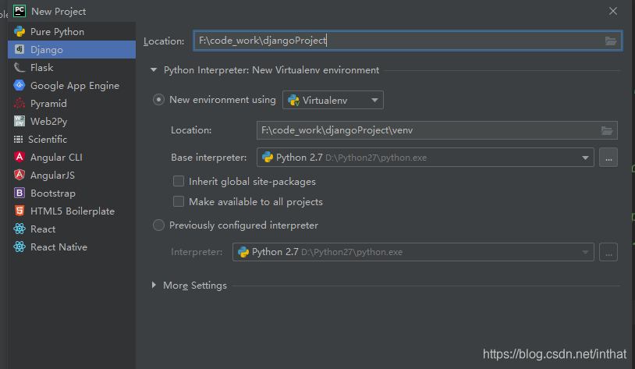Pick HTML5 Boilerplate project type
The image size is (635, 369).
tap(72, 211)
